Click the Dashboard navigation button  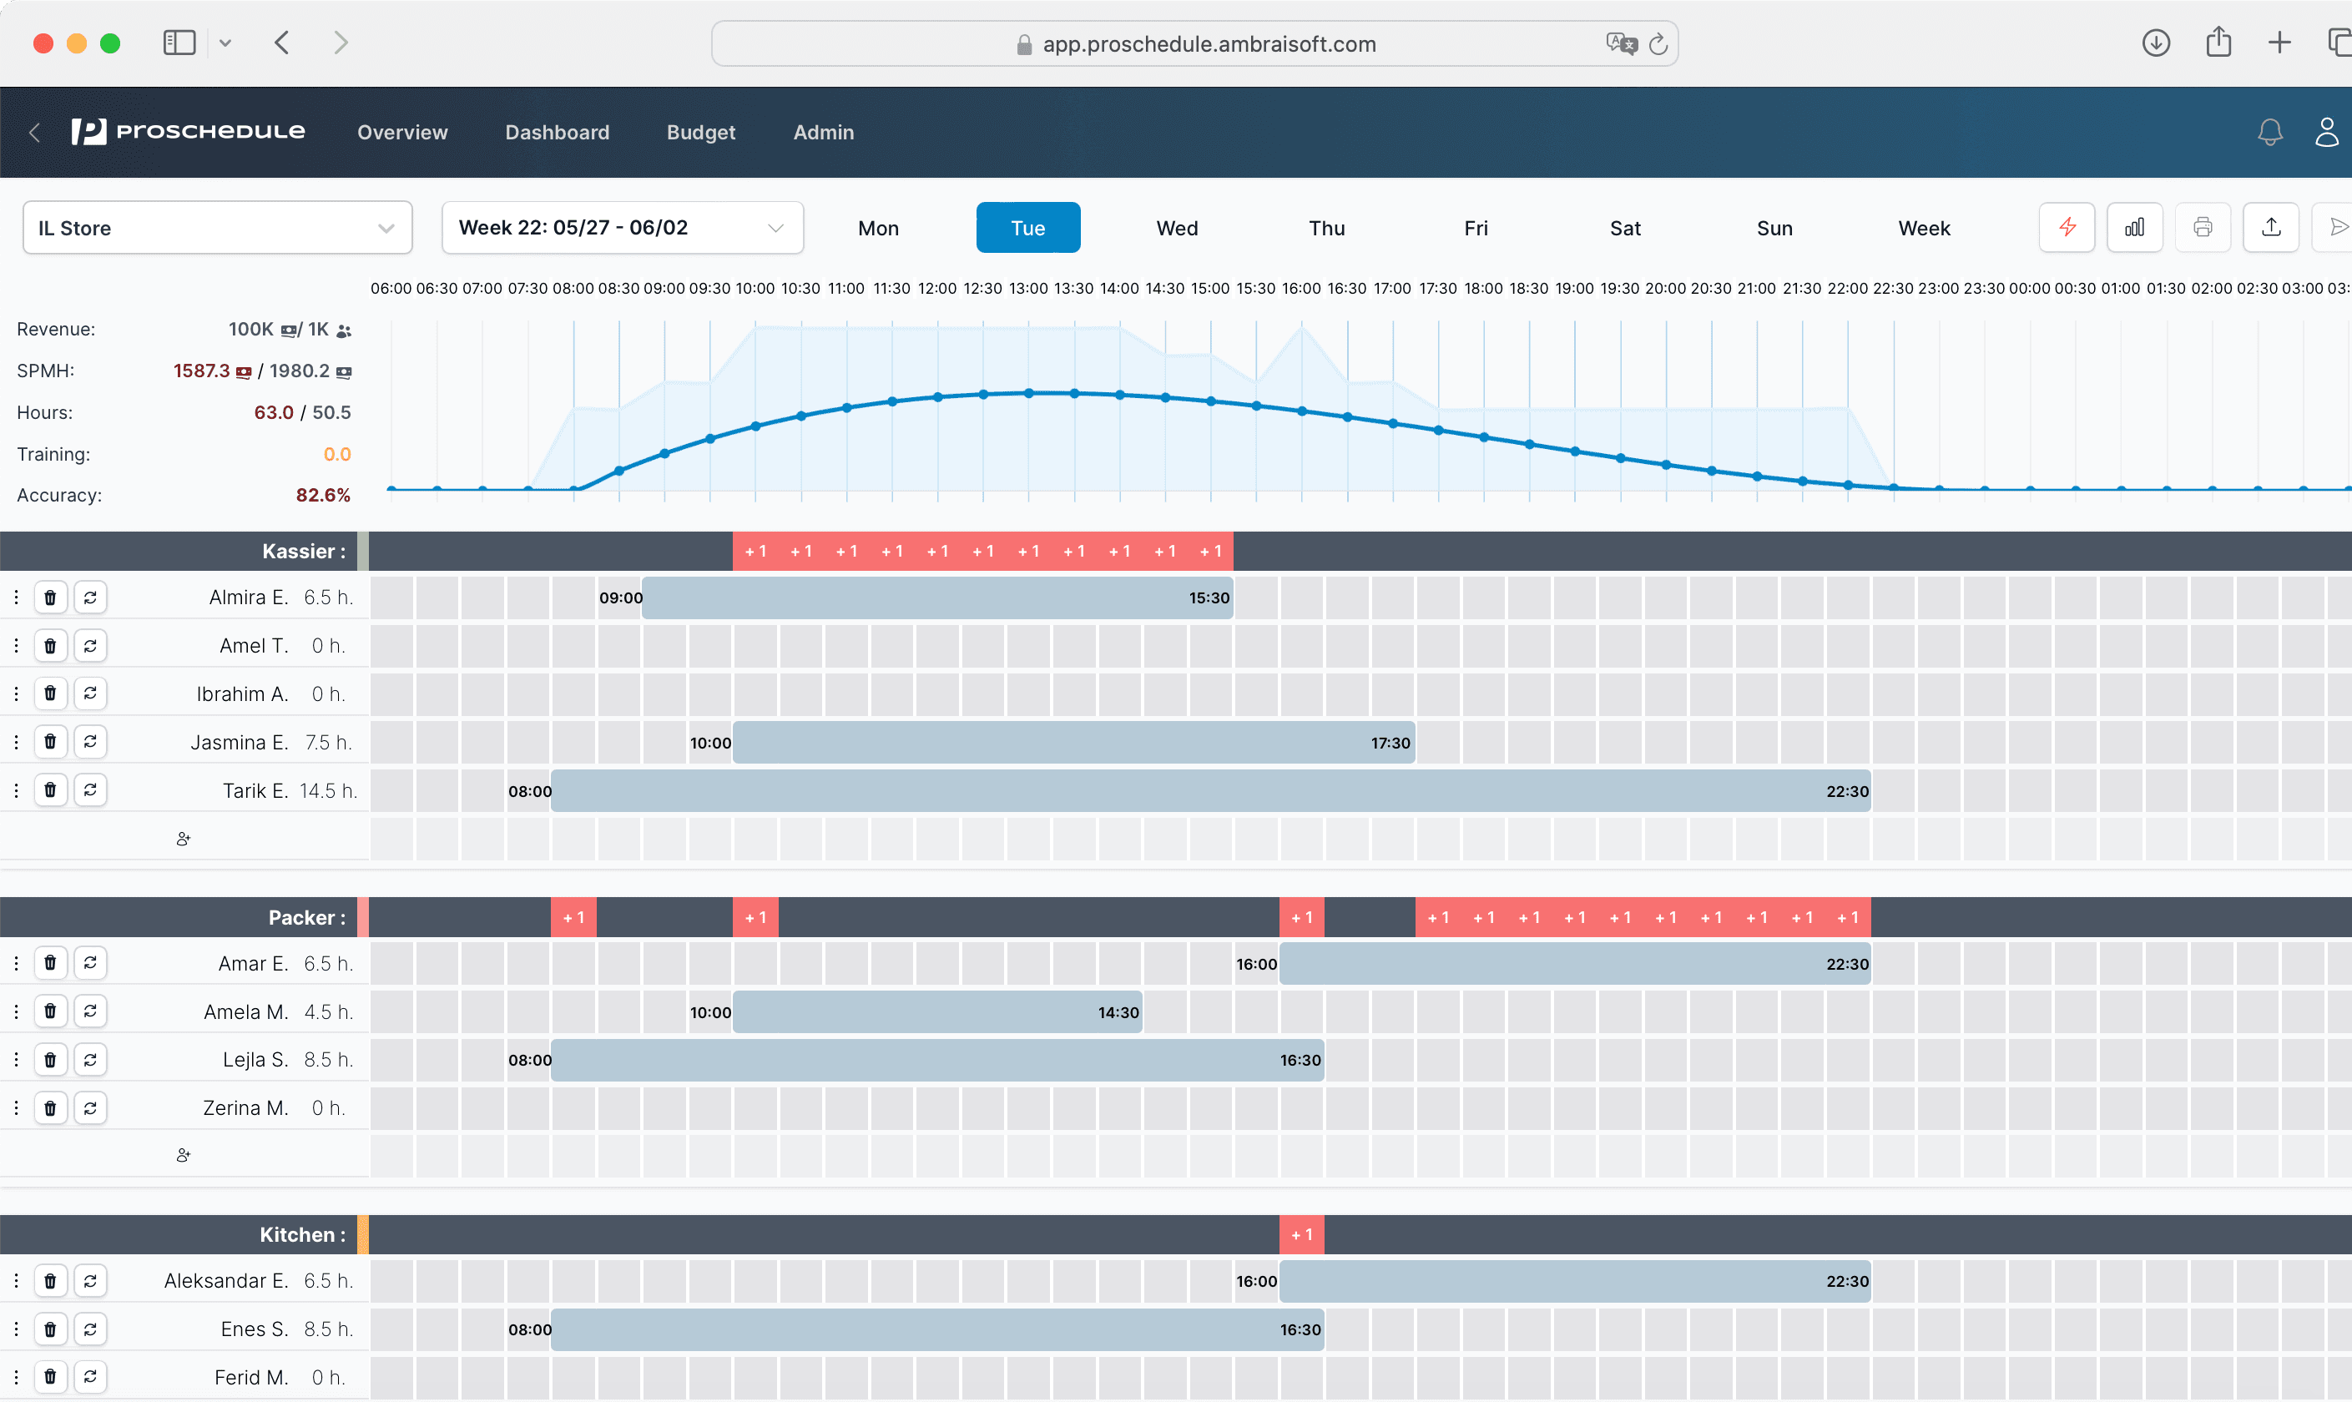coord(556,132)
